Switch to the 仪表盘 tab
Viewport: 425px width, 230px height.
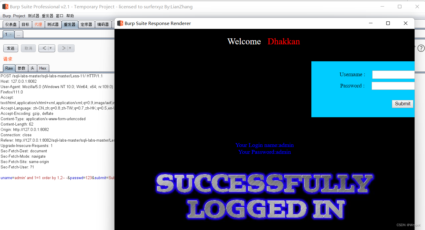click(x=11, y=24)
